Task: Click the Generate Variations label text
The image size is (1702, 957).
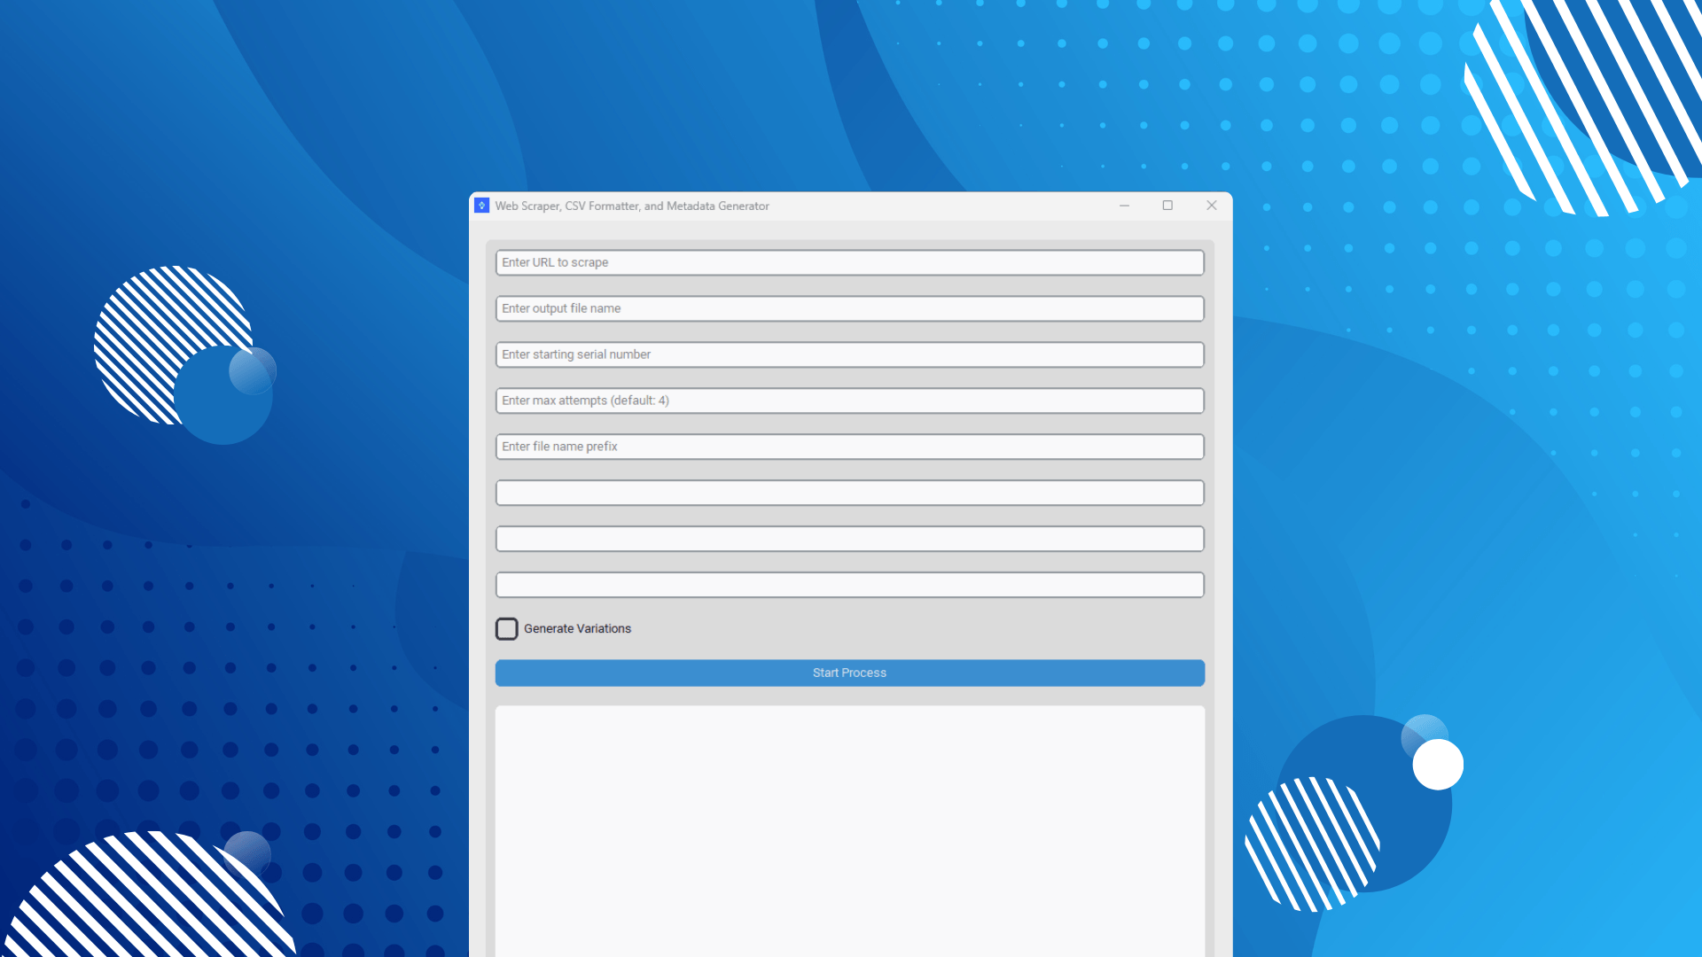Action: [577, 629]
